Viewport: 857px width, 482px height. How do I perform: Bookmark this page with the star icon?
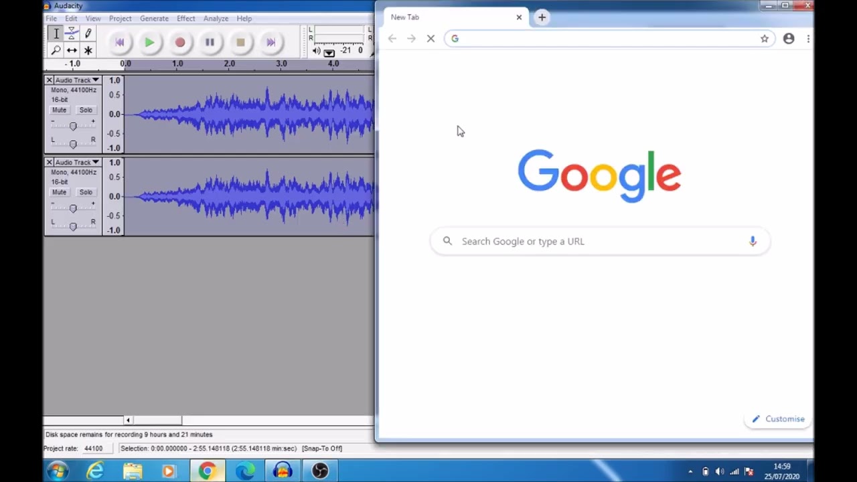pos(764,39)
